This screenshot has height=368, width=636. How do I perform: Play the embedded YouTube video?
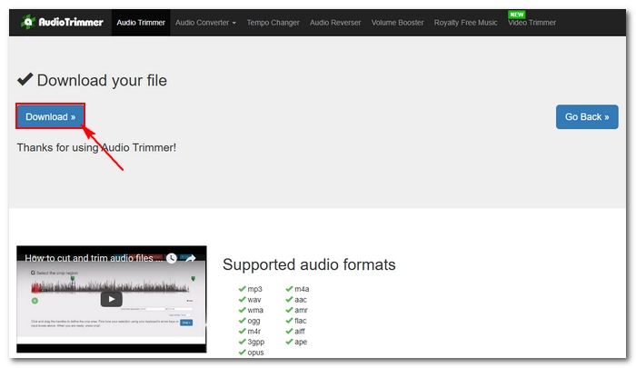pyautogui.click(x=111, y=299)
